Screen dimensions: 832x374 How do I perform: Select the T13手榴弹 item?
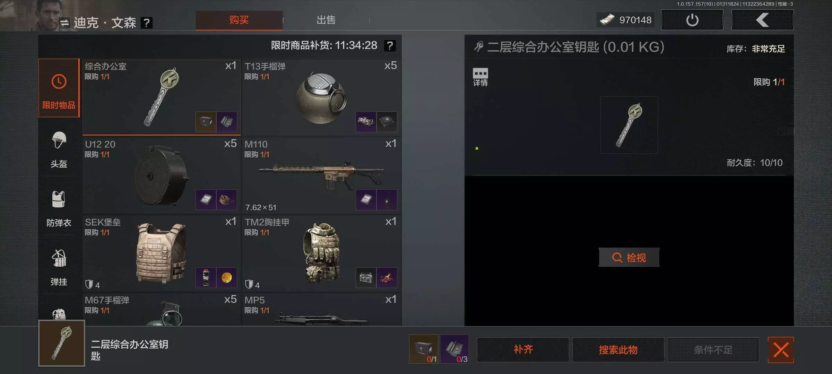point(321,97)
